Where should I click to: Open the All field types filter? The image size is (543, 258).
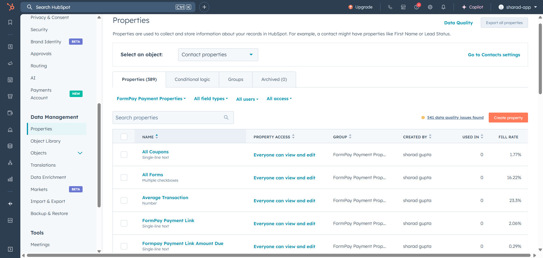click(211, 98)
